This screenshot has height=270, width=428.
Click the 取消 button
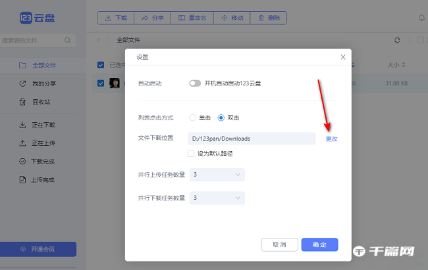[280, 244]
